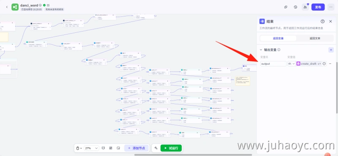
Task: Go back using the top-left arrow
Action: pyautogui.click(x=7, y=7)
